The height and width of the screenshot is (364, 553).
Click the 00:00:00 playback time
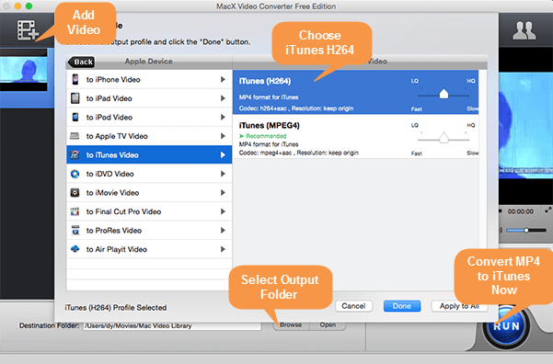click(520, 211)
